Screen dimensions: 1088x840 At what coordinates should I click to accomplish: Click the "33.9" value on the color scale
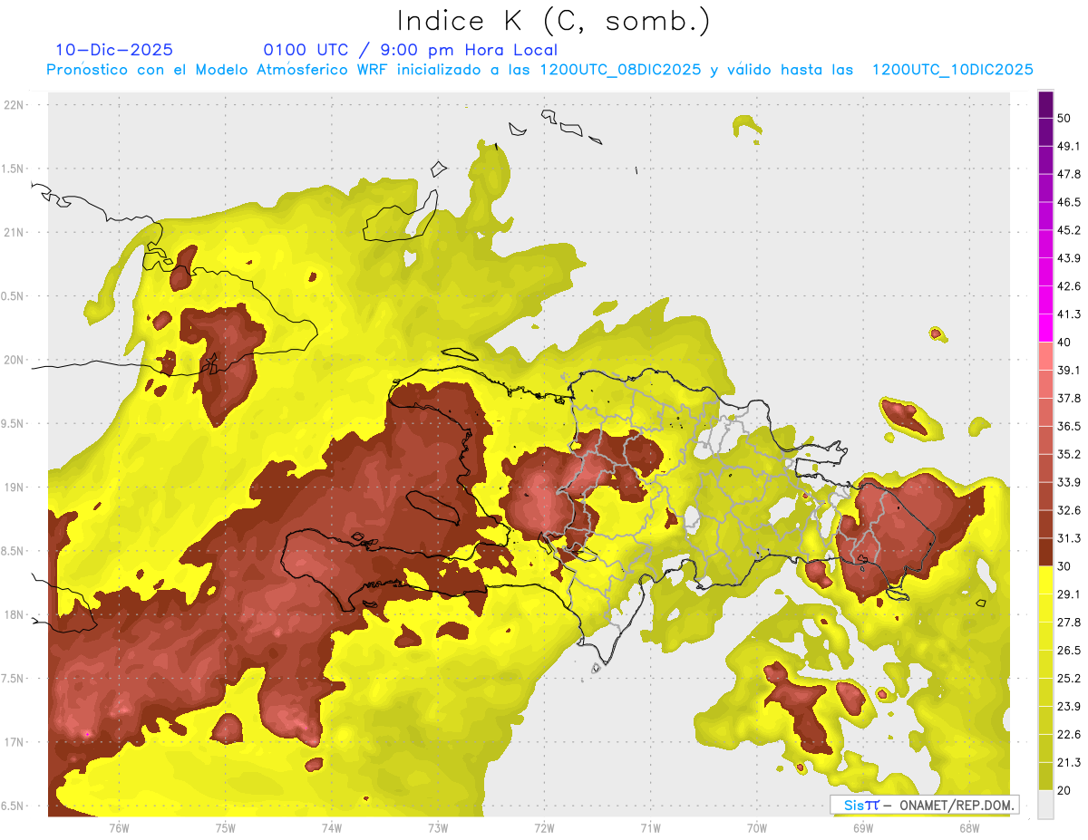click(1069, 483)
